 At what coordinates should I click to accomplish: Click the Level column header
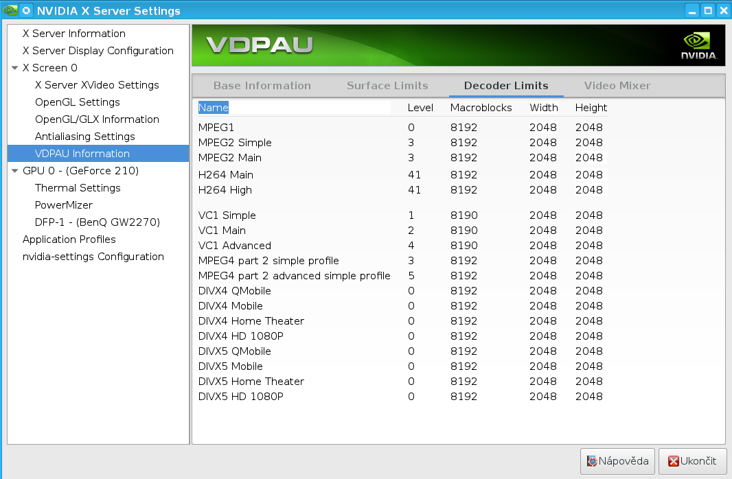click(x=420, y=108)
